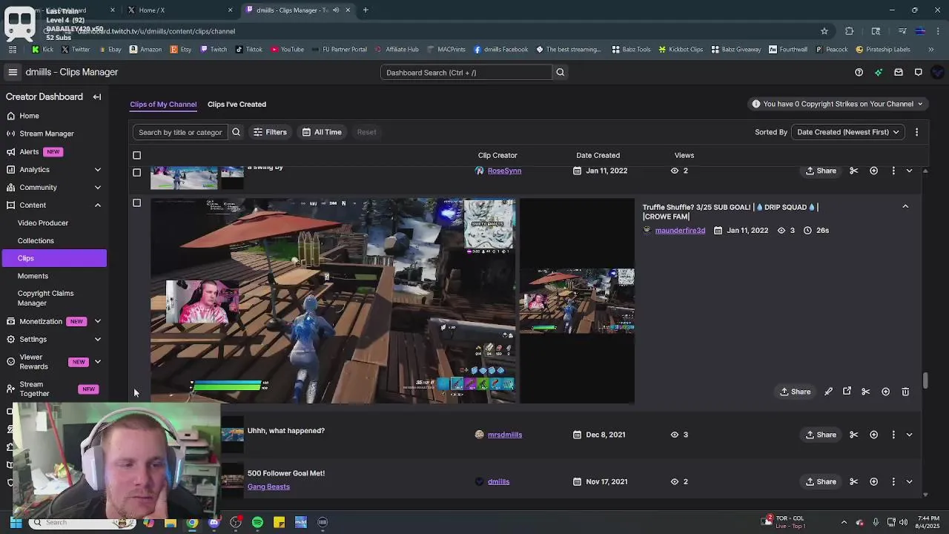The width and height of the screenshot is (949, 534).
Task: Click plus-circle icon on RoseSynn clip row
Action: pos(873,171)
